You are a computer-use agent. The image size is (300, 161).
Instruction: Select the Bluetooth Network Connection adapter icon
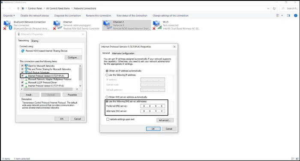coord(7,25)
